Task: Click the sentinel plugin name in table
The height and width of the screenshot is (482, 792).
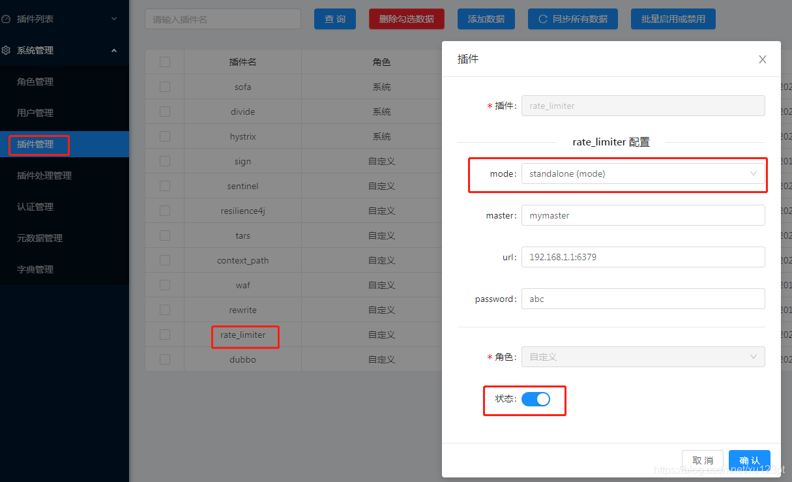Action: pyautogui.click(x=243, y=186)
